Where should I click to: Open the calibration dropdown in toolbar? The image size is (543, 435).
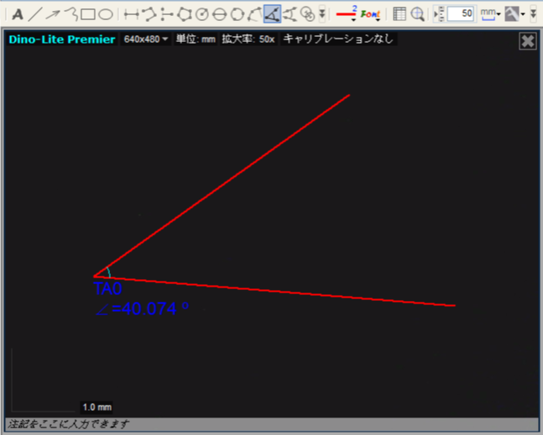coord(514,14)
